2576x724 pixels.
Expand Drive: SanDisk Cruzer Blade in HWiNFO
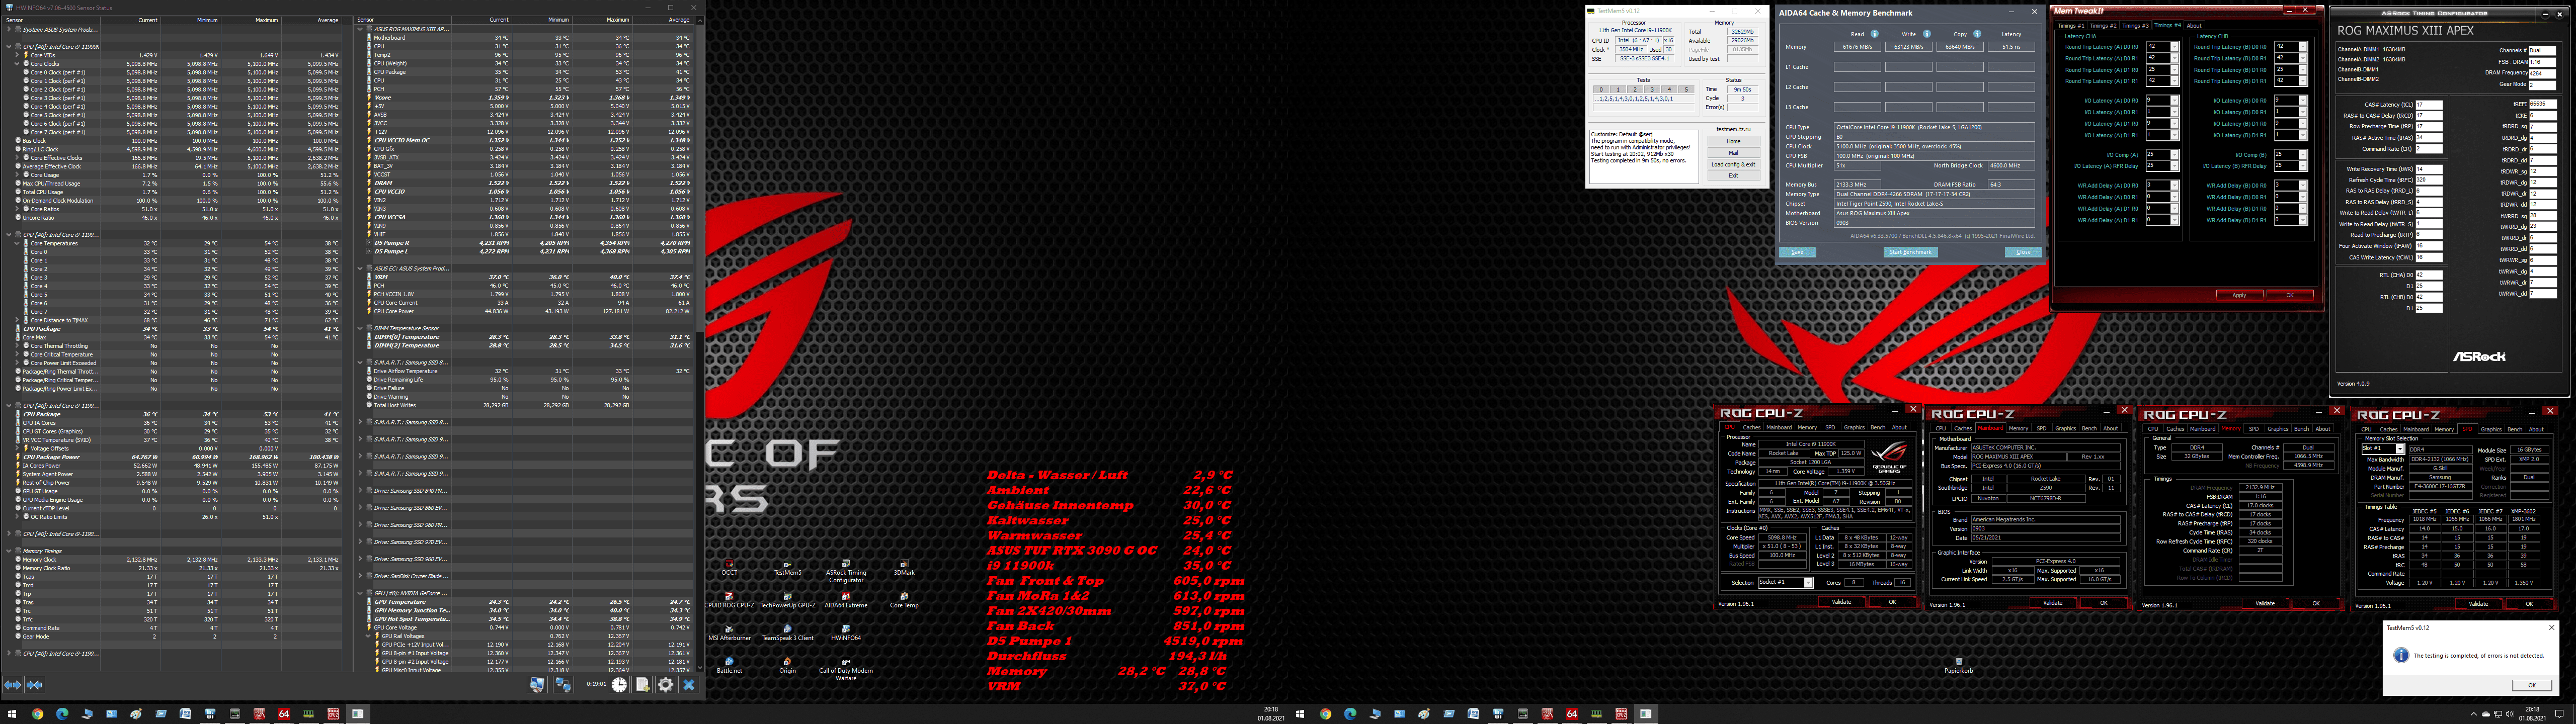click(x=360, y=576)
